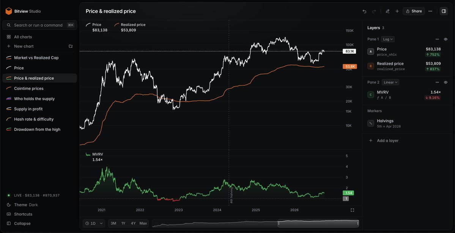The image size is (455, 233).
Task: Open the chart header more options menu
Action: pyautogui.click(x=430, y=11)
